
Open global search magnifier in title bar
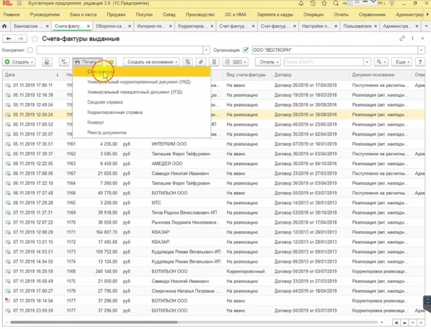pyautogui.click(x=336, y=3)
